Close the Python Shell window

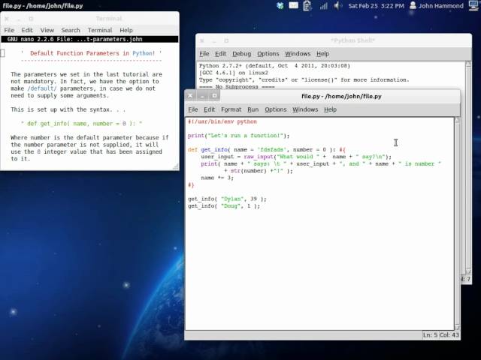pyautogui.click(x=202, y=40)
